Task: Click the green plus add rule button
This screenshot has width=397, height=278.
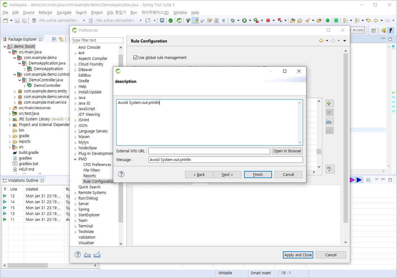Action: click(x=329, y=103)
